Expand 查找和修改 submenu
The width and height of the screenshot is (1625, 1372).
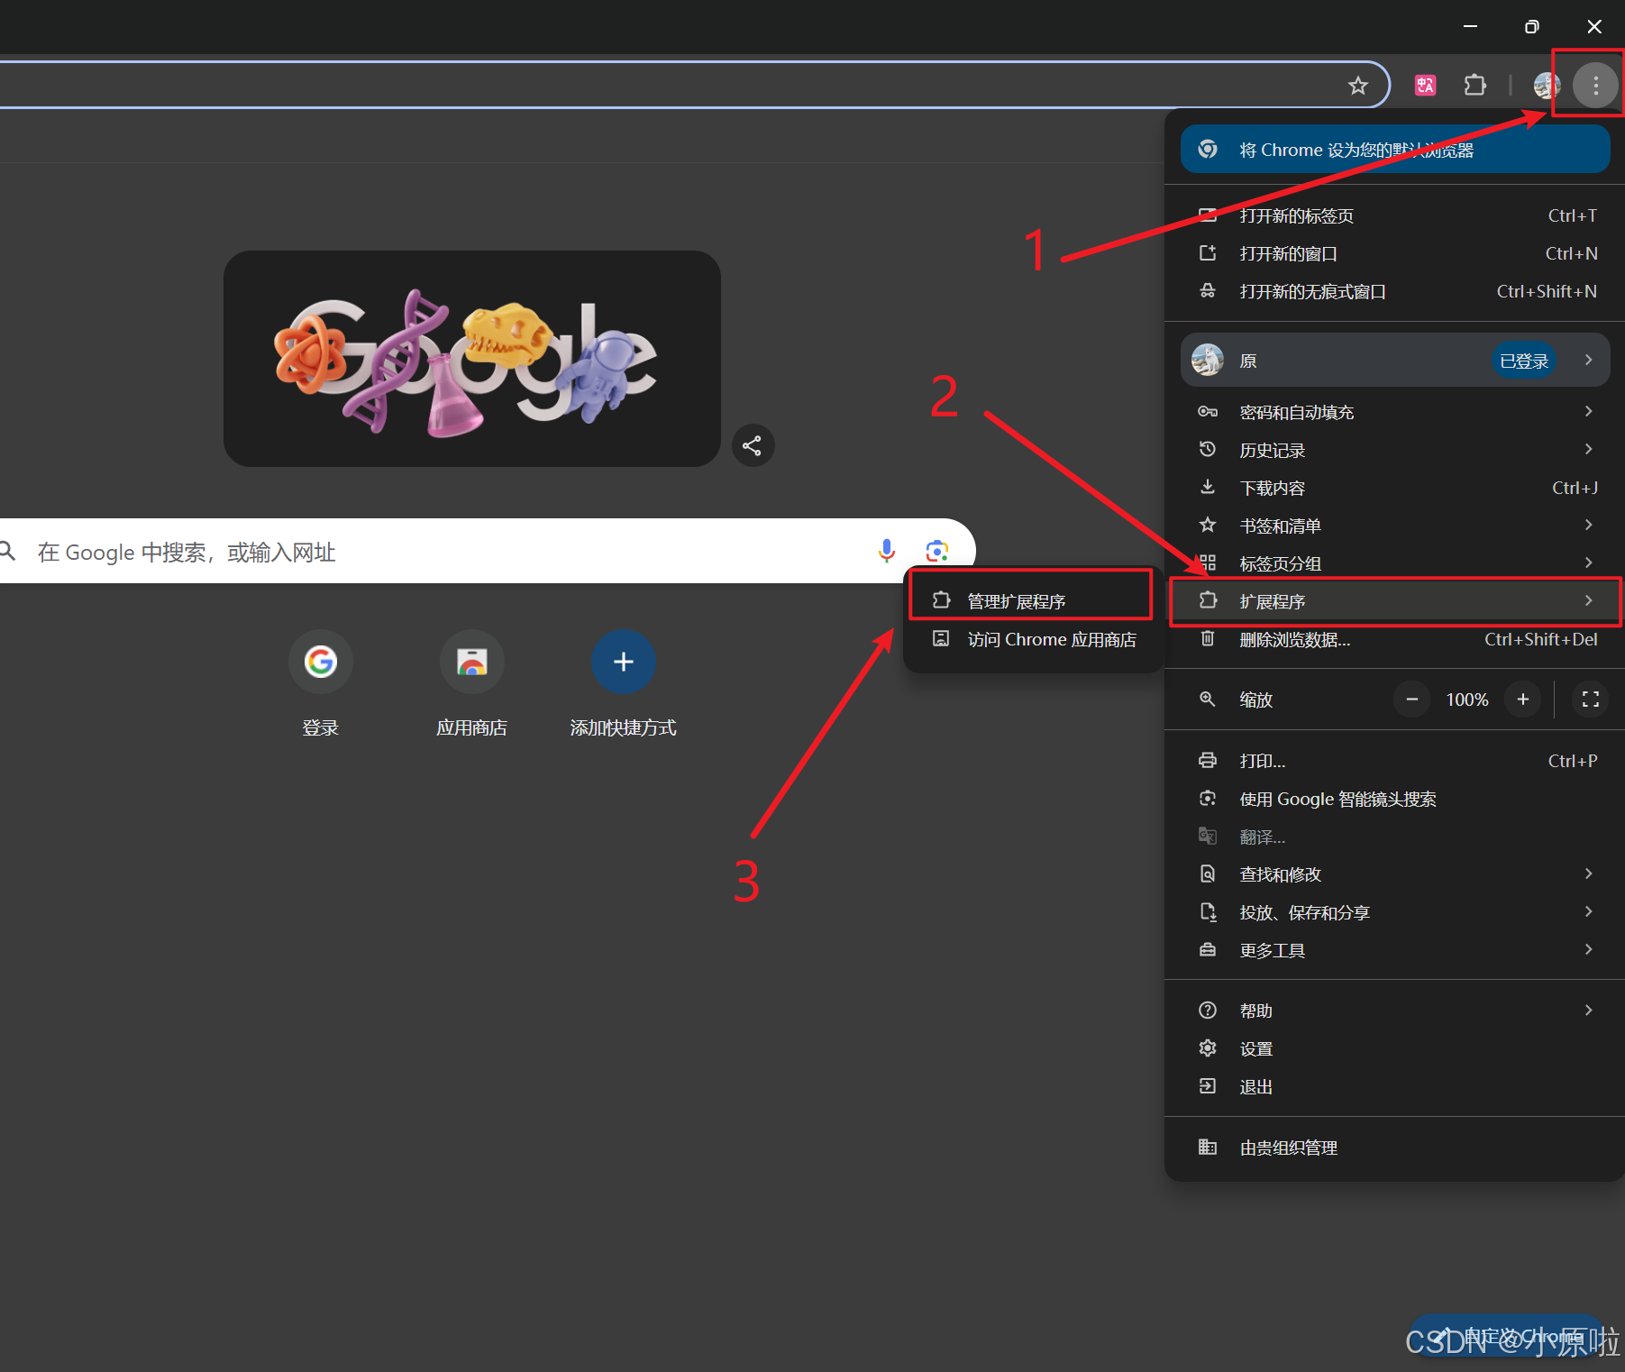(x=1395, y=874)
